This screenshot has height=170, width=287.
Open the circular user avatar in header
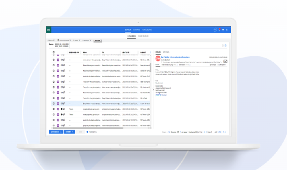pyautogui.click(x=215, y=30)
